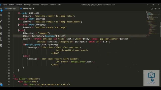Screen dimensions: 161x90
Task: Open the Search view in activity bar
Action: pyautogui.click(x=1, y=15)
